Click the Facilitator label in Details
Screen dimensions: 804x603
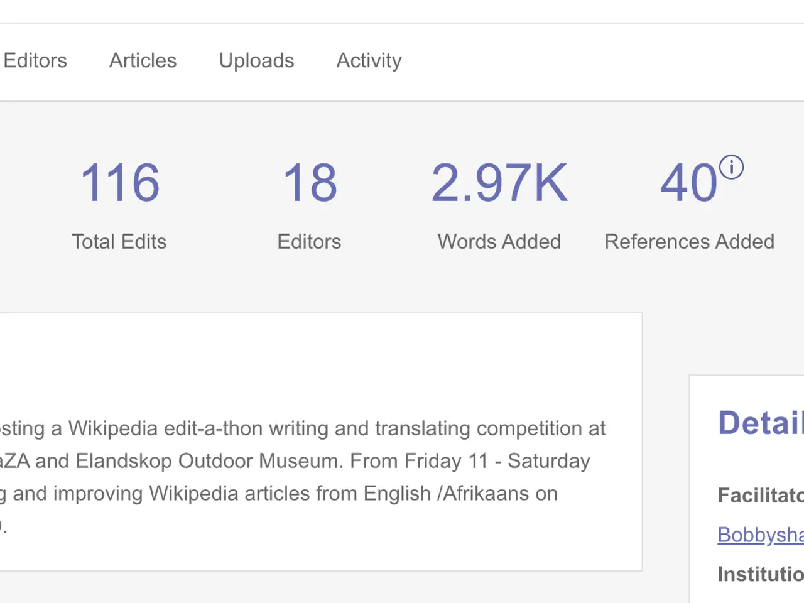click(x=761, y=496)
